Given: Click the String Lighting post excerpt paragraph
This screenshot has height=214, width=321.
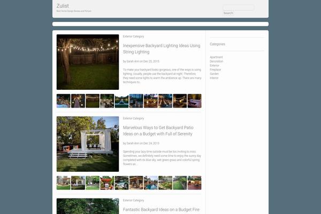Looking at the screenshot, I should click(x=162, y=76).
